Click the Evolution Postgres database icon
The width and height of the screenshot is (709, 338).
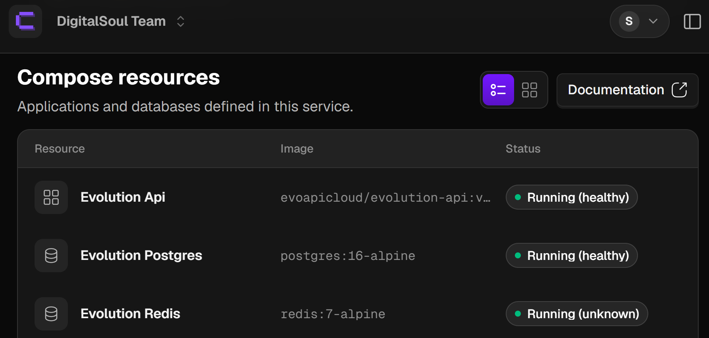click(51, 256)
